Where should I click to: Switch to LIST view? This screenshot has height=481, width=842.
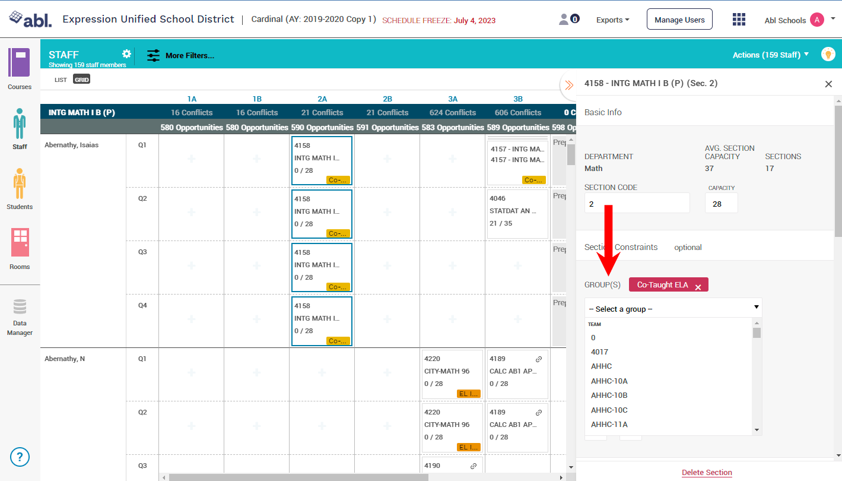coord(61,80)
